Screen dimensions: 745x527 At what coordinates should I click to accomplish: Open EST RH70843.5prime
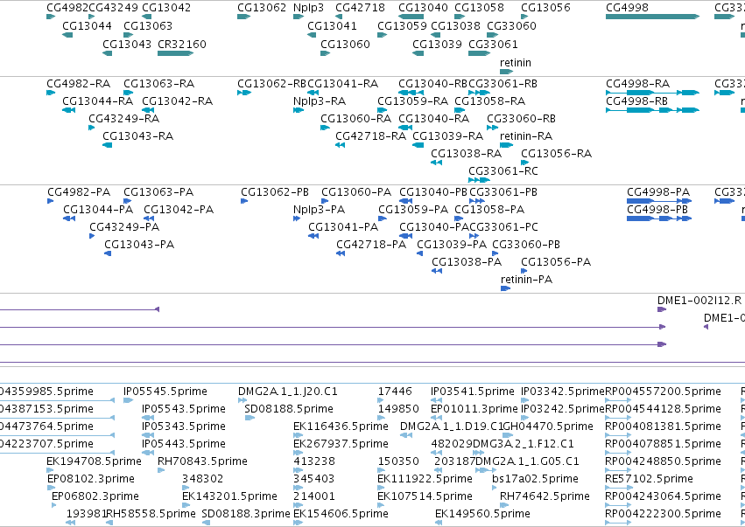point(203,461)
